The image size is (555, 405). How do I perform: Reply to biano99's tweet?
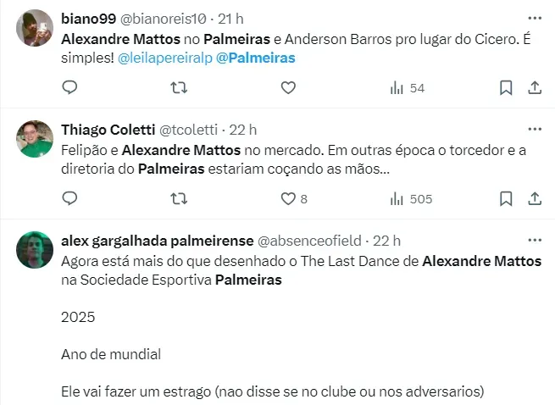point(70,88)
